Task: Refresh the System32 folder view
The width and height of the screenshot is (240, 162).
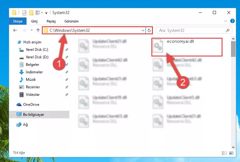Action: (149, 31)
